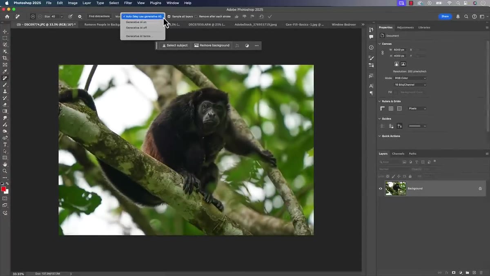
Task: Open contextual task bar more options
Action: [x=256, y=45]
